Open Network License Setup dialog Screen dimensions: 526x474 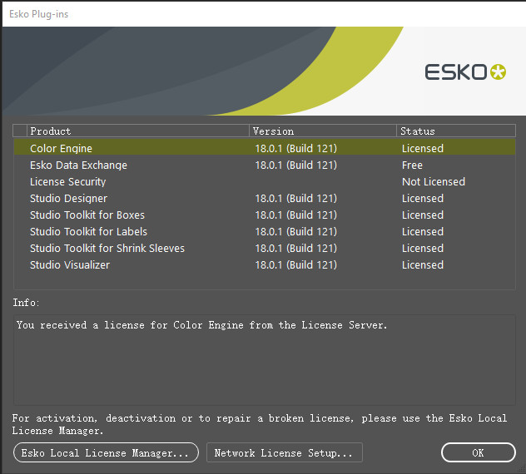pyautogui.click(x=284, y=452)
